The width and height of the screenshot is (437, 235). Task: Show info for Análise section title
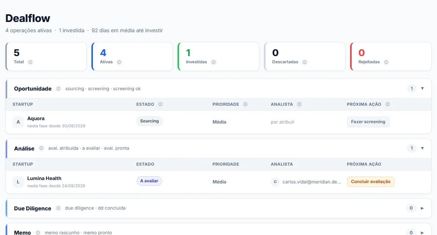click(41, 148)
